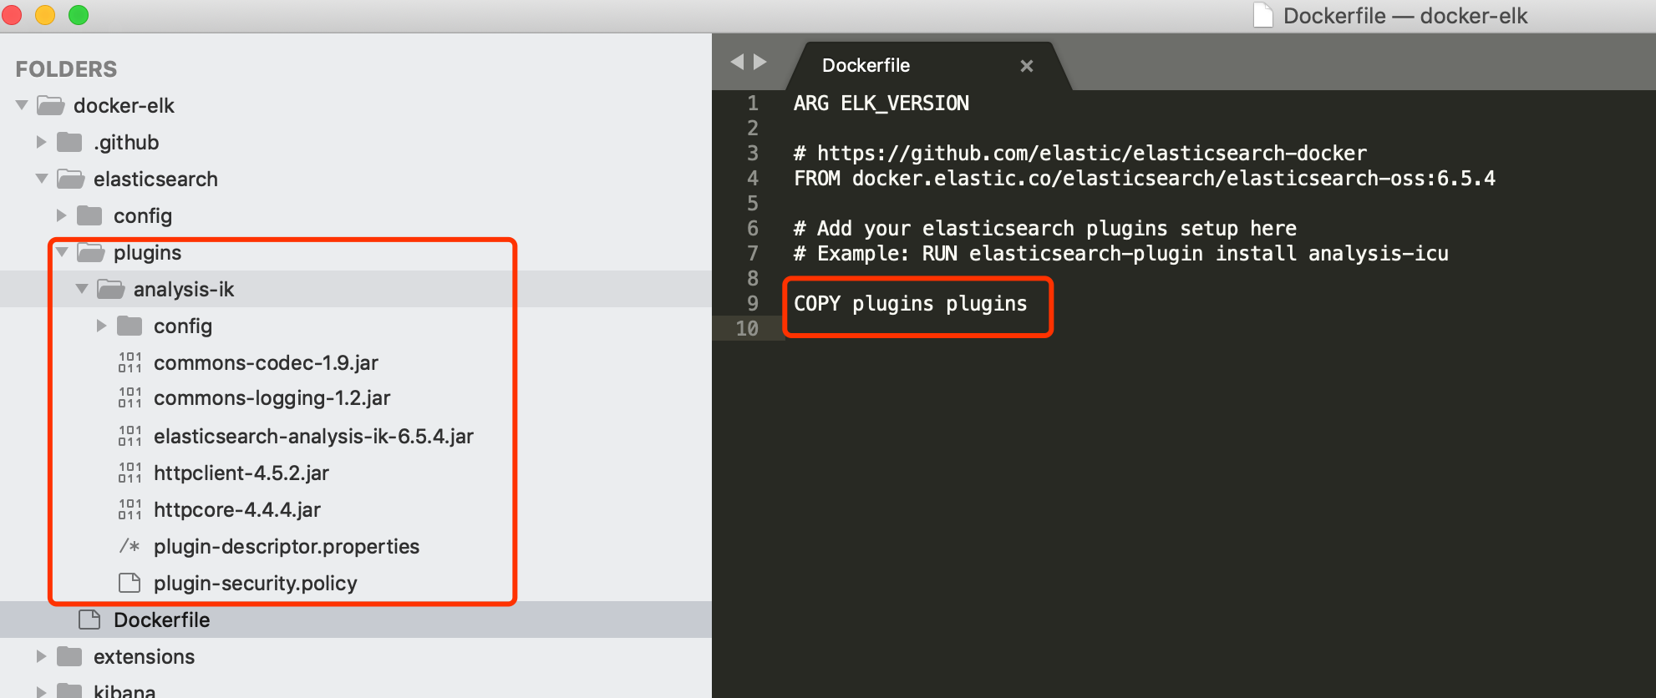
Task: Collapse the docker-elk root folder
Action: [22, 105]
